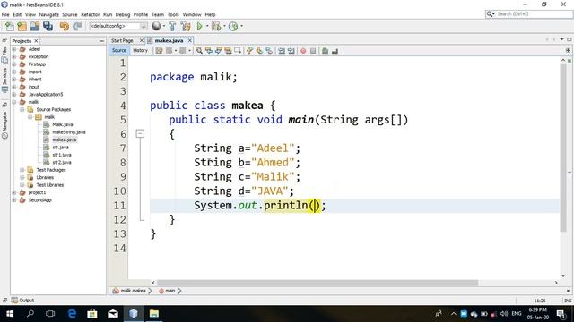Viewport: 574px width, 322px height.
Task: Click Find Next Occurrence editor icon
Action: (219, 51)
